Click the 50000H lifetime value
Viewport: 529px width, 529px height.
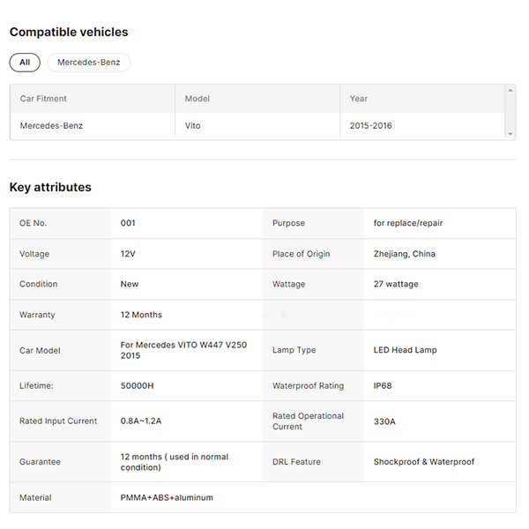[138, 385]
